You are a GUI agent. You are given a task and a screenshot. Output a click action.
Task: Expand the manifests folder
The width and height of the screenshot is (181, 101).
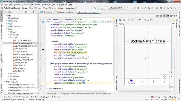(x=6, y=21)
